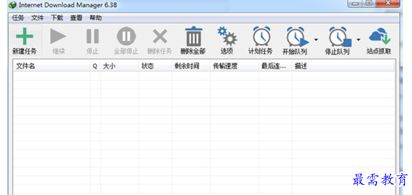Open the 计划任务 alarm clock icon
This screenshot has height=195, width=412.
(261, 36)
